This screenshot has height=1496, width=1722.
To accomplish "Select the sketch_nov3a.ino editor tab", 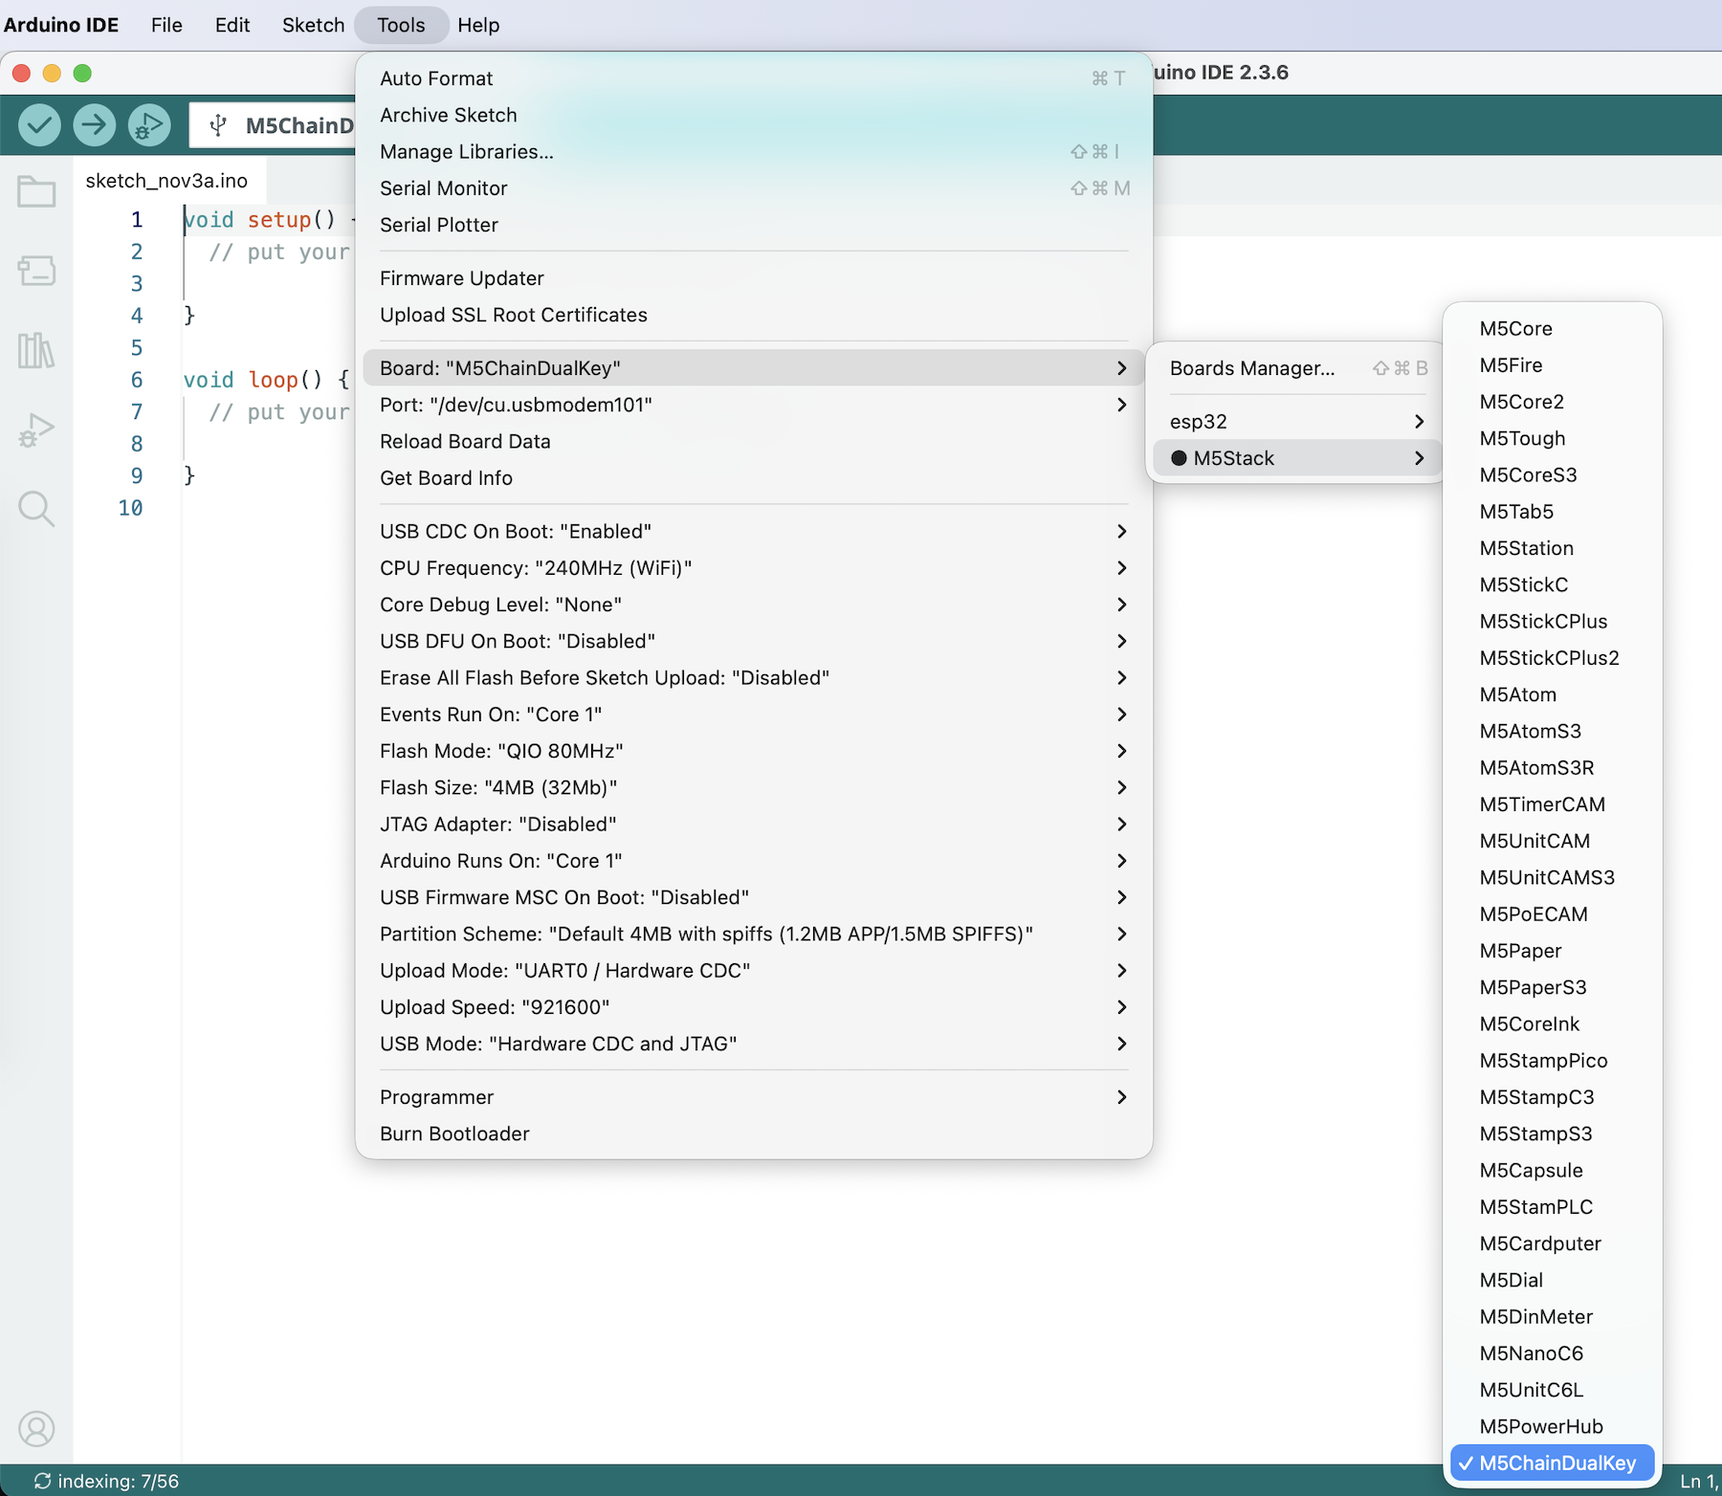I will pyautogui.click(x=166, y=181).
